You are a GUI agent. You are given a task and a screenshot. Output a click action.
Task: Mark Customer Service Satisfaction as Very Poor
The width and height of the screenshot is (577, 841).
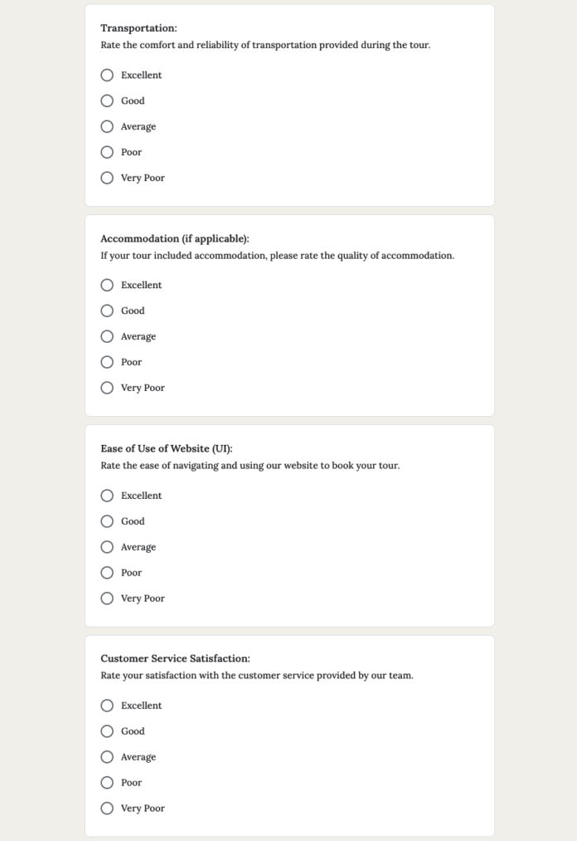coord(107,808)
